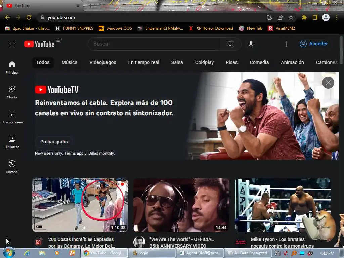The image size is (344, 258).
Task: Select the Videojuegos filter chip
Action: (103, 62)
